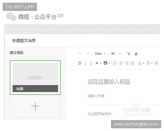Toggle bold formatting

click(x=80, y=63)
